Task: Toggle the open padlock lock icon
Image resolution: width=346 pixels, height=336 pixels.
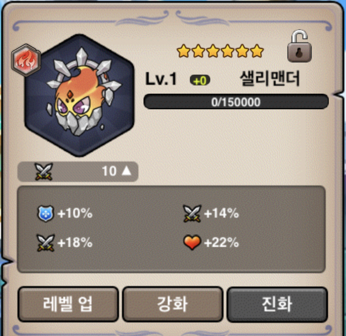Action: (x=300, y=46)
